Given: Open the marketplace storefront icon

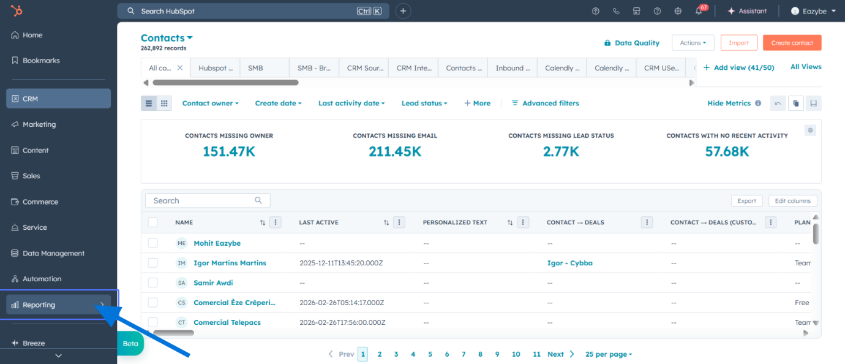Looking at the screenshot, I should point(637,11).
